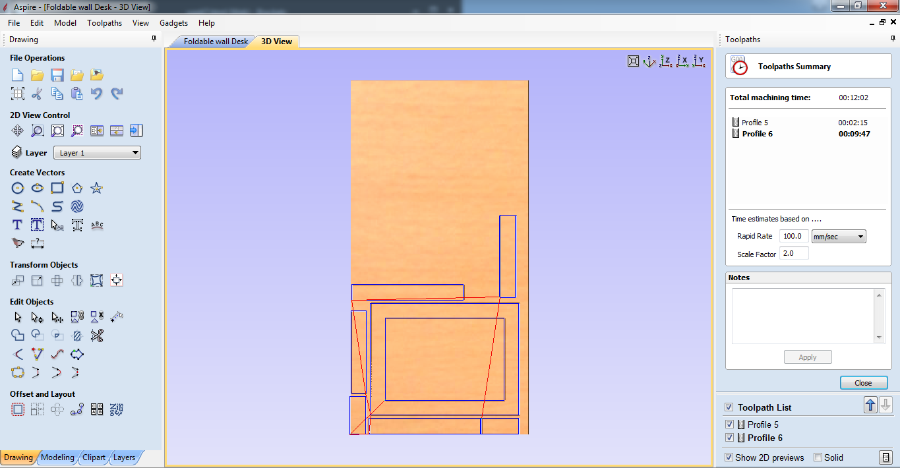
Task: Toggle the Toolpath List checkbox
Action: (x=729, y=407)
